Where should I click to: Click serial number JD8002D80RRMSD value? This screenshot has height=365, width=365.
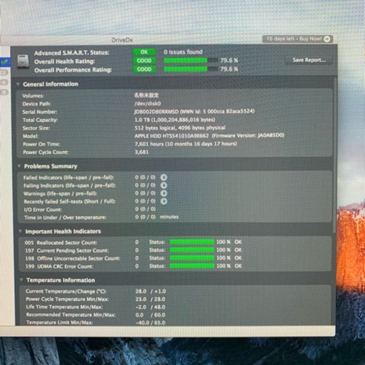(156, 111)
